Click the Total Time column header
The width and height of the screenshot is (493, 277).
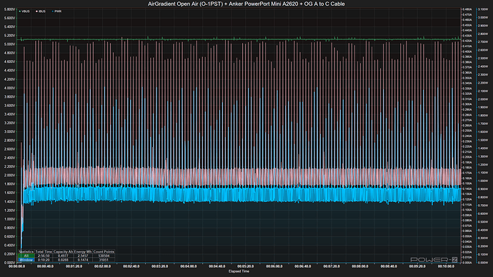[x=44, y=251]
